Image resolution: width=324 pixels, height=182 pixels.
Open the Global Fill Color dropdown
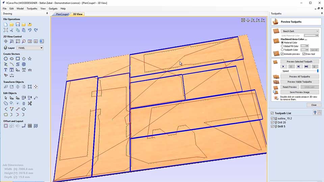point(304,46)
